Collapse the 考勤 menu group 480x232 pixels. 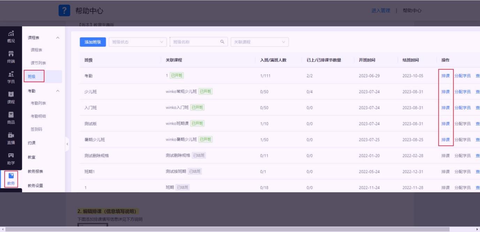(x=58, y=91)
